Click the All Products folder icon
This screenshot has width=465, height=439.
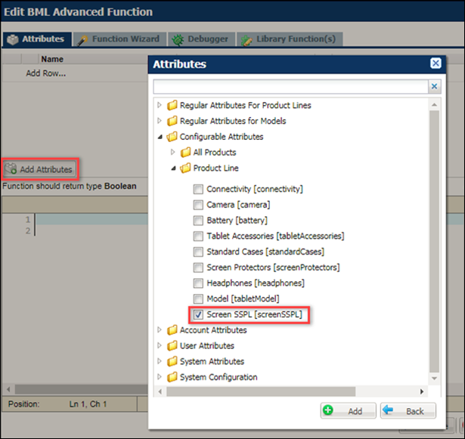pos(185,153)
